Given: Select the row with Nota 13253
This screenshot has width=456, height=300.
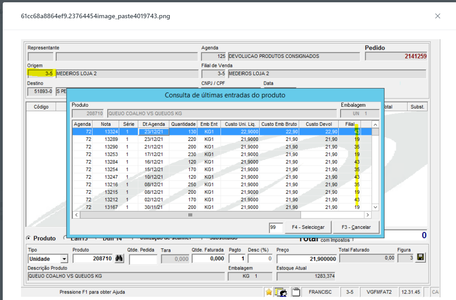Looking at the screenshot, I should pos(222,154).
